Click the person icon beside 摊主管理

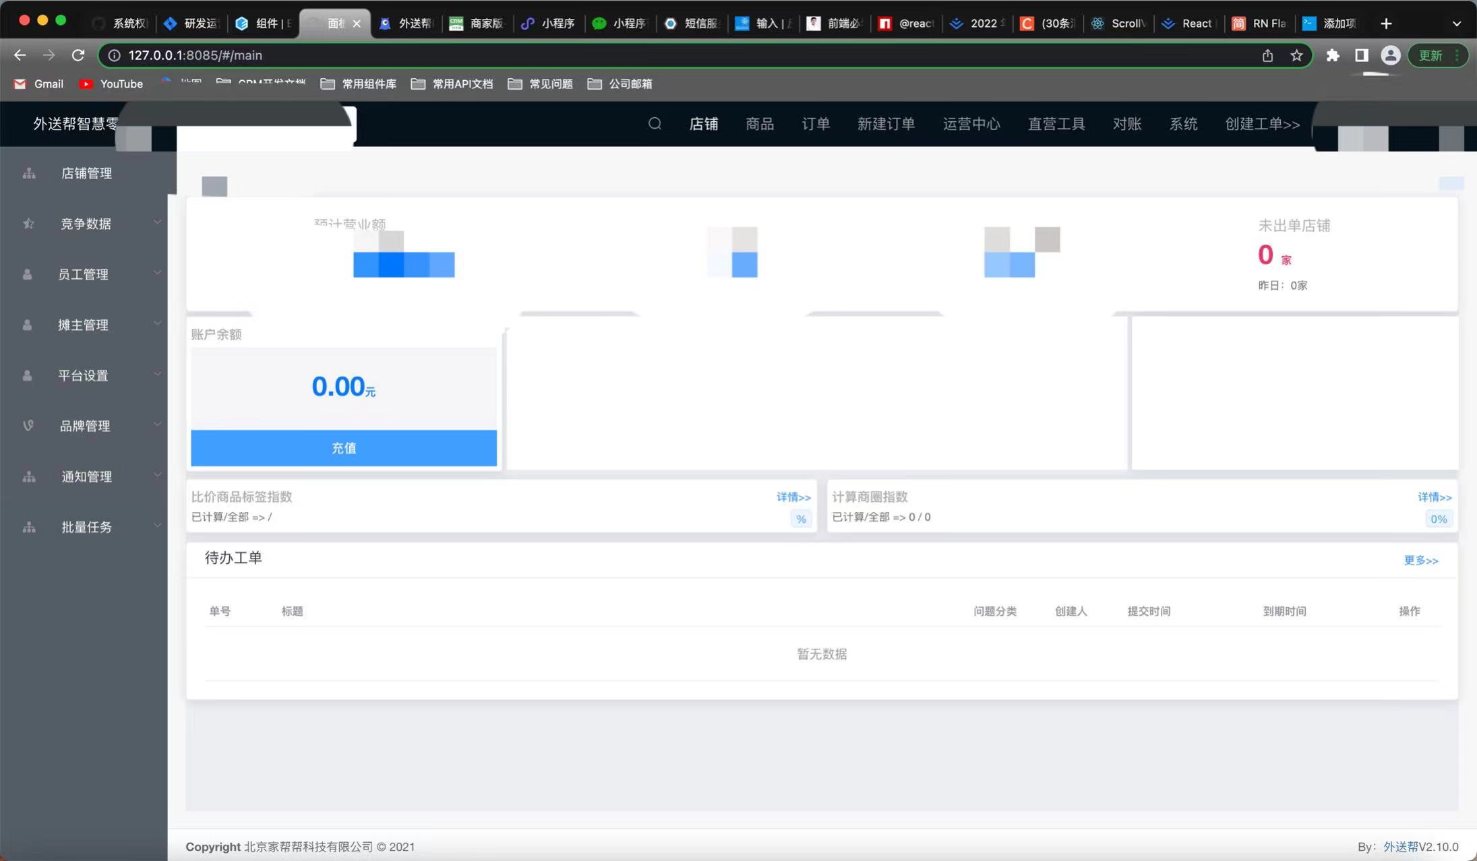(x=28, y=325)
